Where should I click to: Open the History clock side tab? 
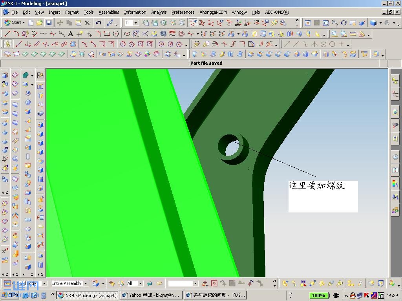coord(395,157)
